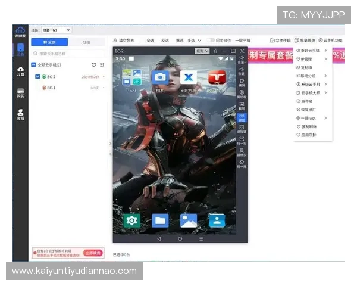
Task: Click the 摇一摇 shake tool
Action: click(242, 164)
